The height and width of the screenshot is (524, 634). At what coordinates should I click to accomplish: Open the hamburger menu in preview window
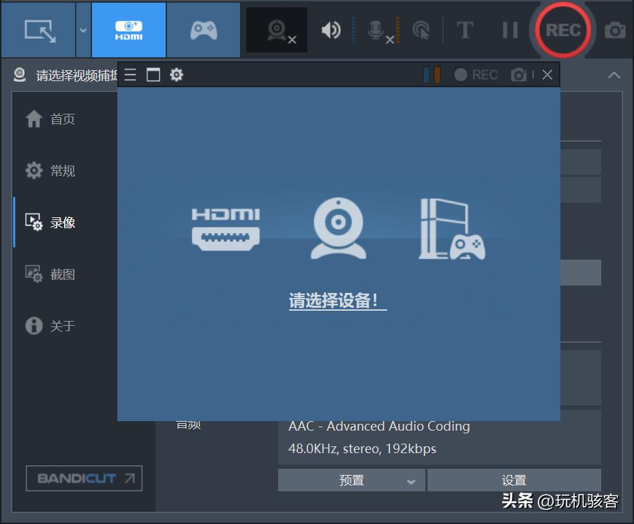click(x=130, y=75)
